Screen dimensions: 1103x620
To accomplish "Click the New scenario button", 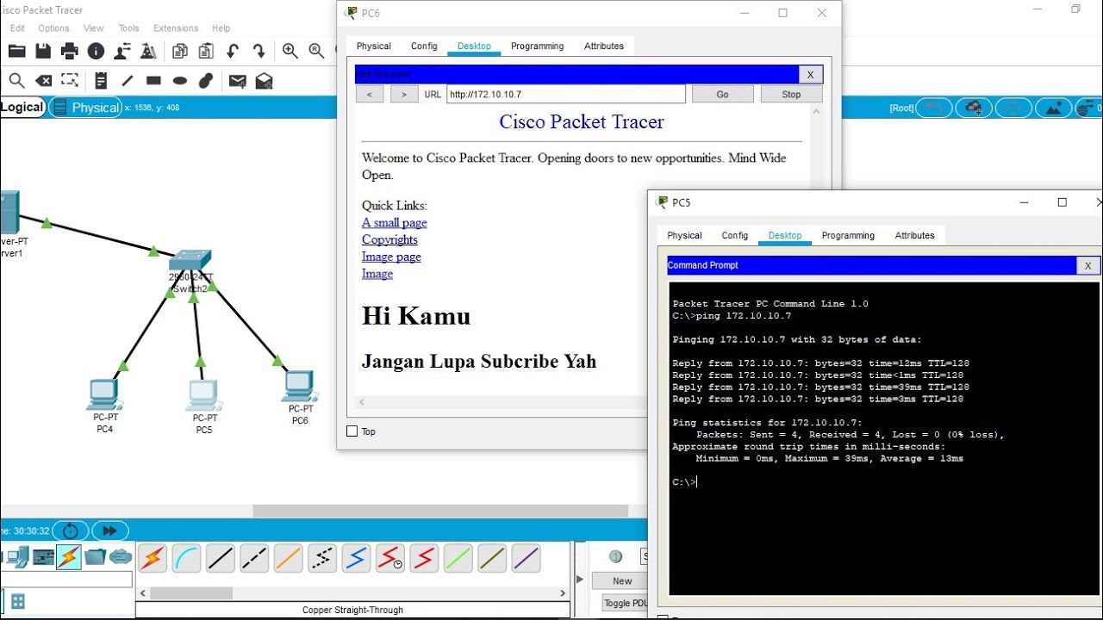I will (622, 581).
